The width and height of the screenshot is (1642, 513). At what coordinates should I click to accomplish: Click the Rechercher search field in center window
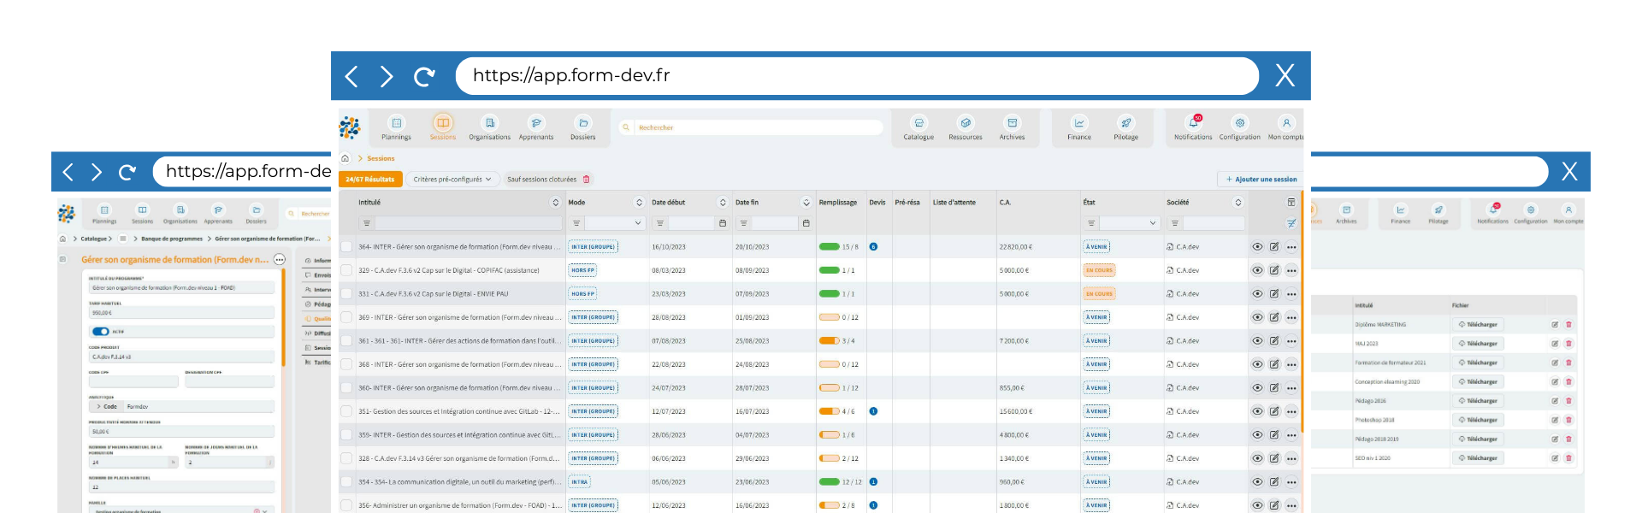coord(753,127)
